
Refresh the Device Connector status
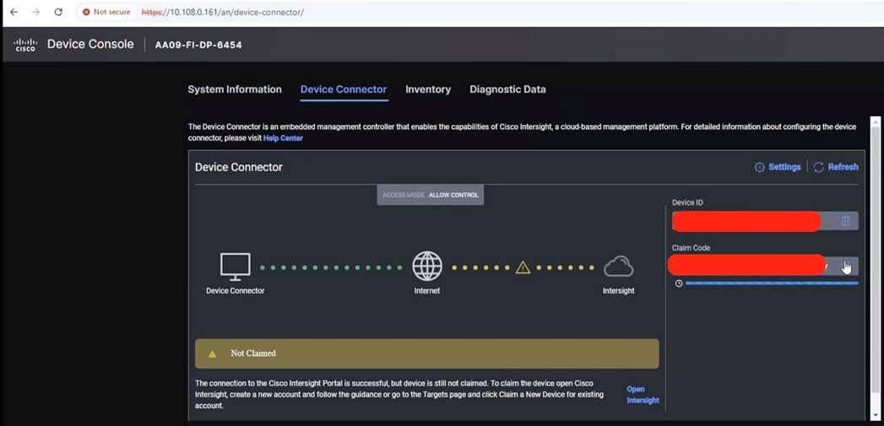(x=836, y=167)
